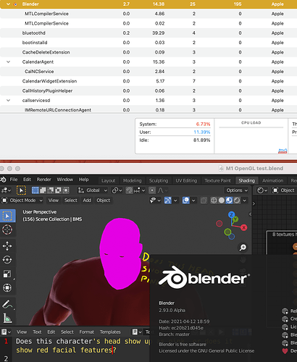Open the Options dropdown in viewport header

pos(237,190)
